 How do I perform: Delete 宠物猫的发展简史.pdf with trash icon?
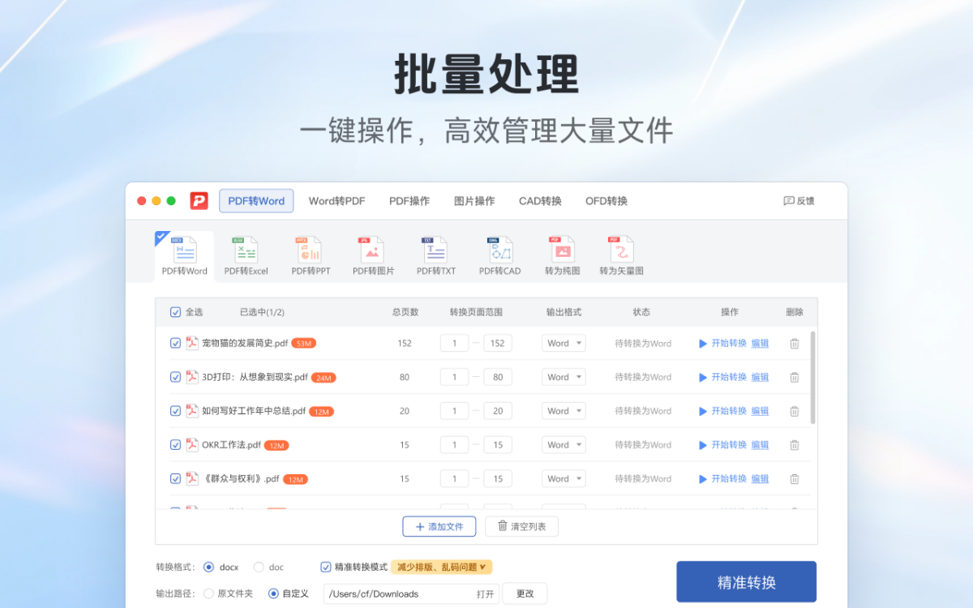coord(795,344)
